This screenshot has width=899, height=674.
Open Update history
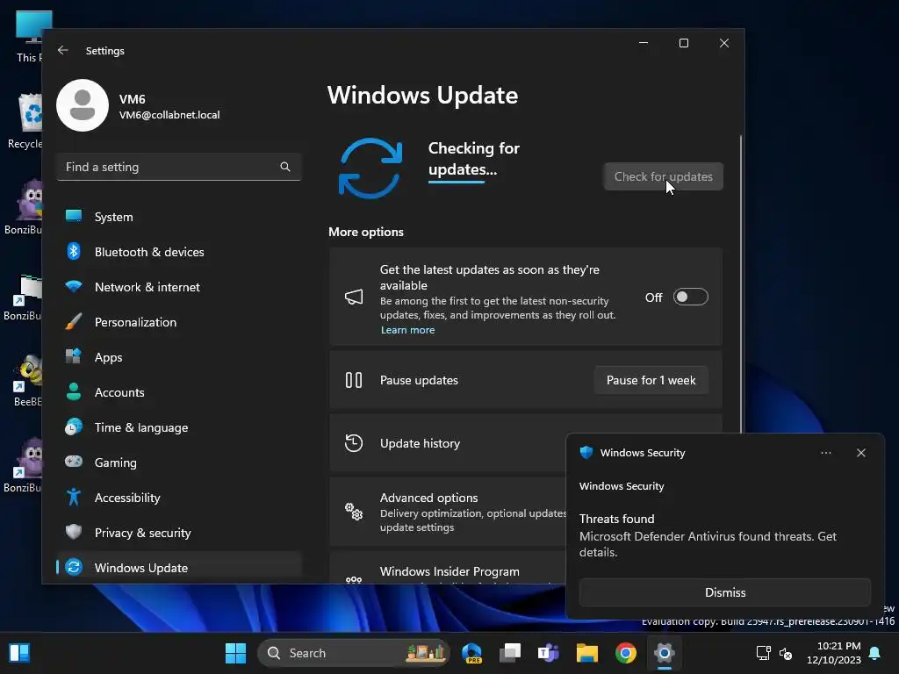pyautogui.click(x=447, y=443)
